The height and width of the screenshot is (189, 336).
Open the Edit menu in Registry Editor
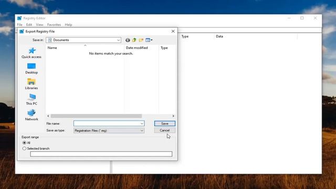point(29,25)
